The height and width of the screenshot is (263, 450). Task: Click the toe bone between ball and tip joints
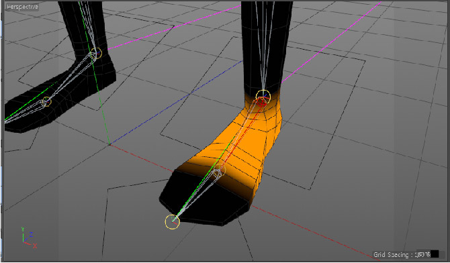click(195, 196)
